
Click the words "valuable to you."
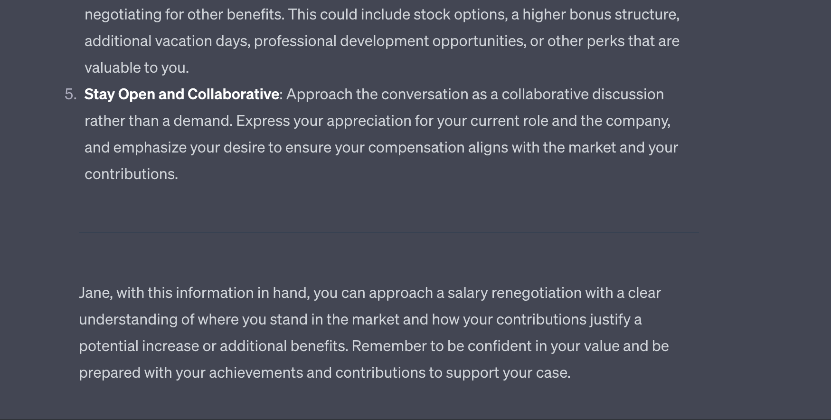pos(137,67)
